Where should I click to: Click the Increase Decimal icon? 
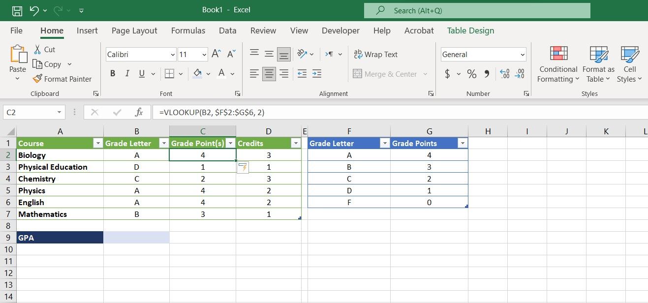tap(504, 74)
